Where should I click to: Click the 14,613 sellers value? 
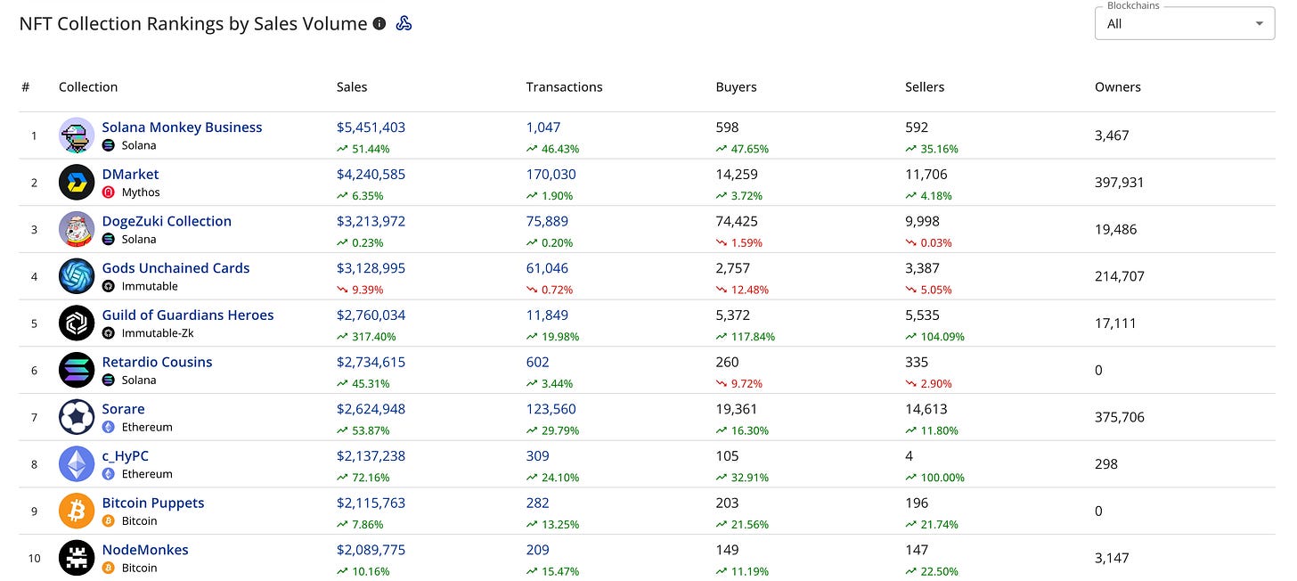pos(926,409)
